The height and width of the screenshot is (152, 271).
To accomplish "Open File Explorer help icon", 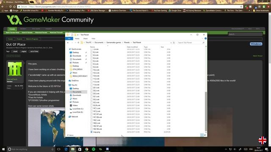I will tap(205, 38).
